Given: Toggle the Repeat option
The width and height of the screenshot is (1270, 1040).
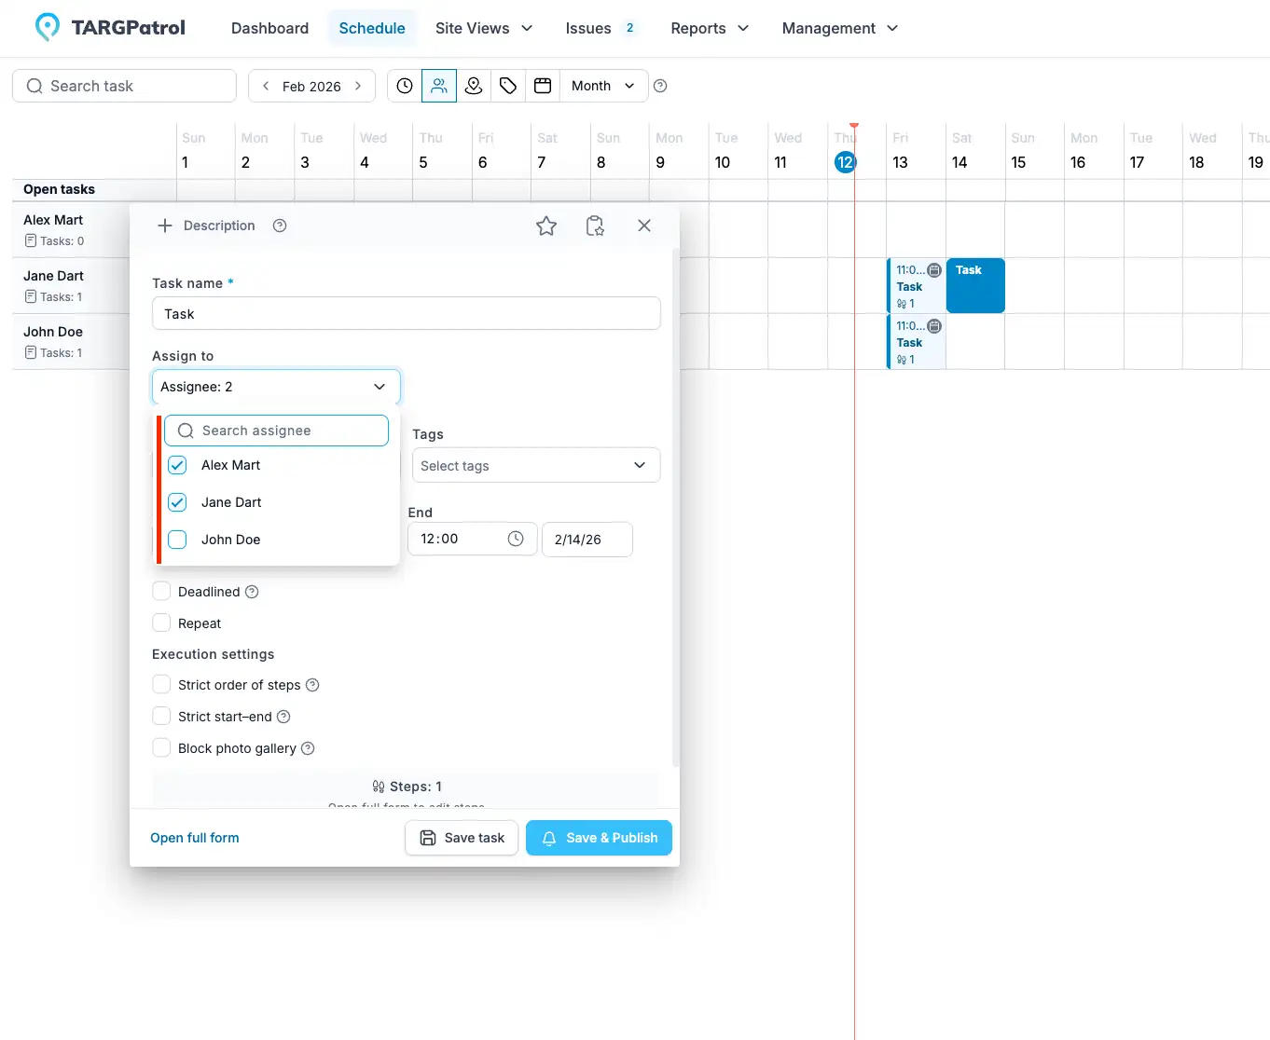Looking at the screenshot, I should pos(160,623).
